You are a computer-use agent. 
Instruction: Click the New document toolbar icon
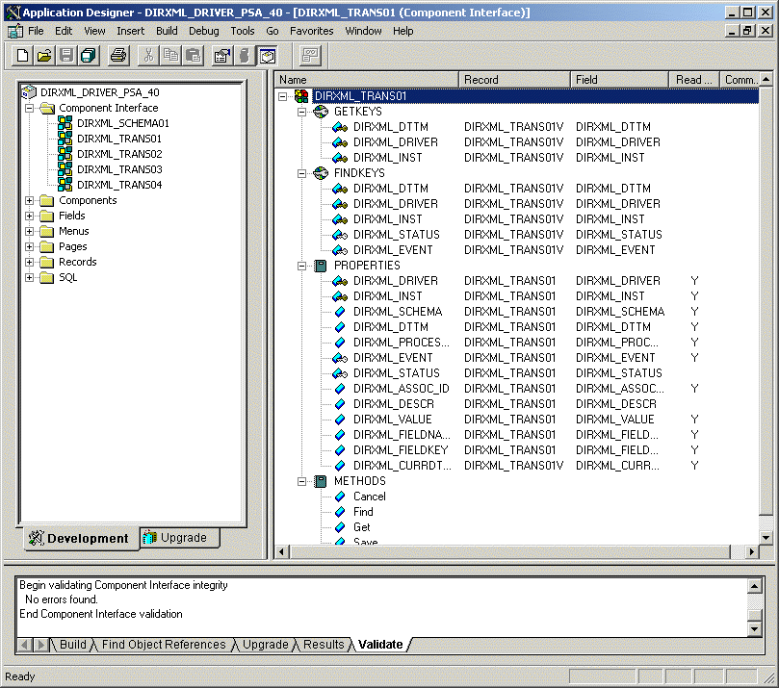[20, 55]
